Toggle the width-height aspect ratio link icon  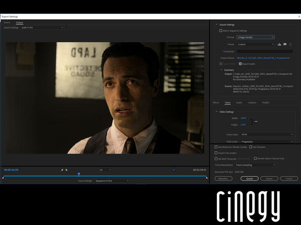(x=256, y=121)
